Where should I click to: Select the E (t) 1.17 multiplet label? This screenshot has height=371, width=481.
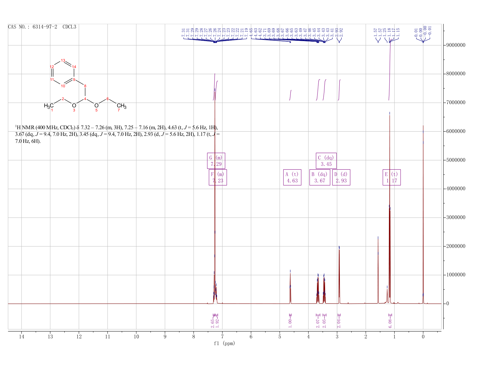pyautogui.click(x=392, y=177)
